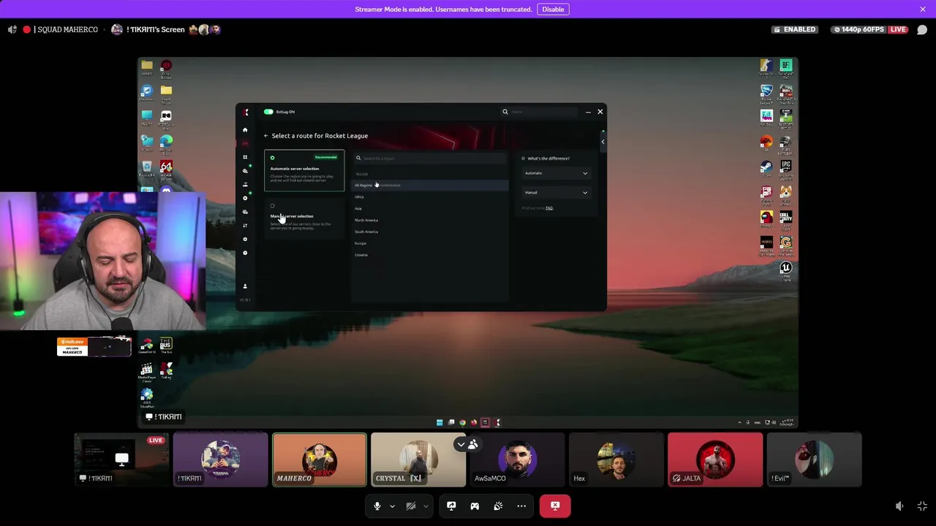Open the ExitLag home page icon
This screenshot has height=526, width=936.
point(245,130)
